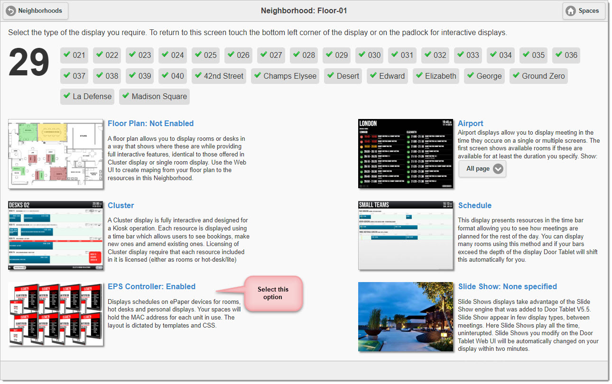
Task: Uncheck the Ground Zero space
Action: point(538,76)
